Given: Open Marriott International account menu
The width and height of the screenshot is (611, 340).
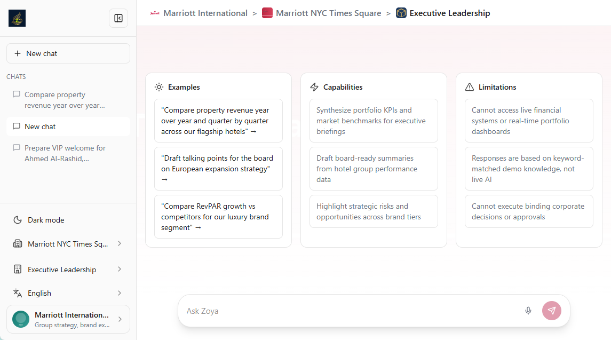Looking at the screenshot, I should click(68, 319).
